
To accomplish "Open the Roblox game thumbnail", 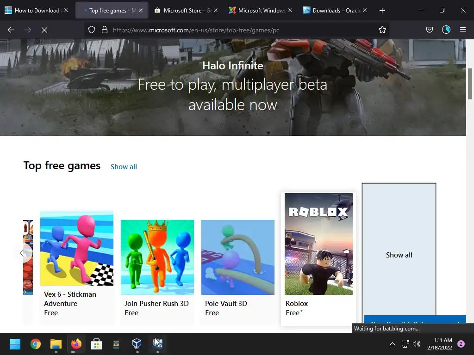I will (318, 244).
